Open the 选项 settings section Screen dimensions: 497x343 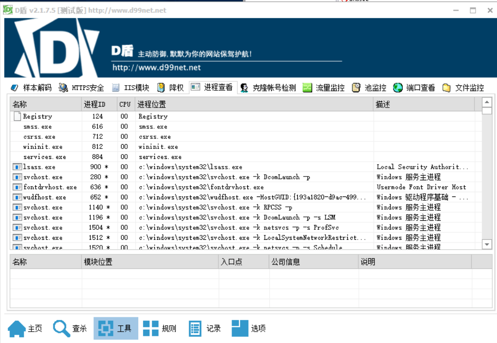tap(249, 328)
